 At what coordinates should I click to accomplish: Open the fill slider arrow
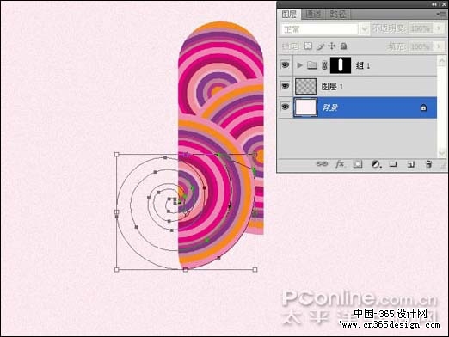(x=439, y=46)
